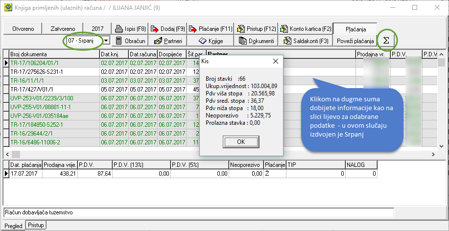Open the Knjige button
The height and width of the screenshot is (231, 449).
click(210, 41)
